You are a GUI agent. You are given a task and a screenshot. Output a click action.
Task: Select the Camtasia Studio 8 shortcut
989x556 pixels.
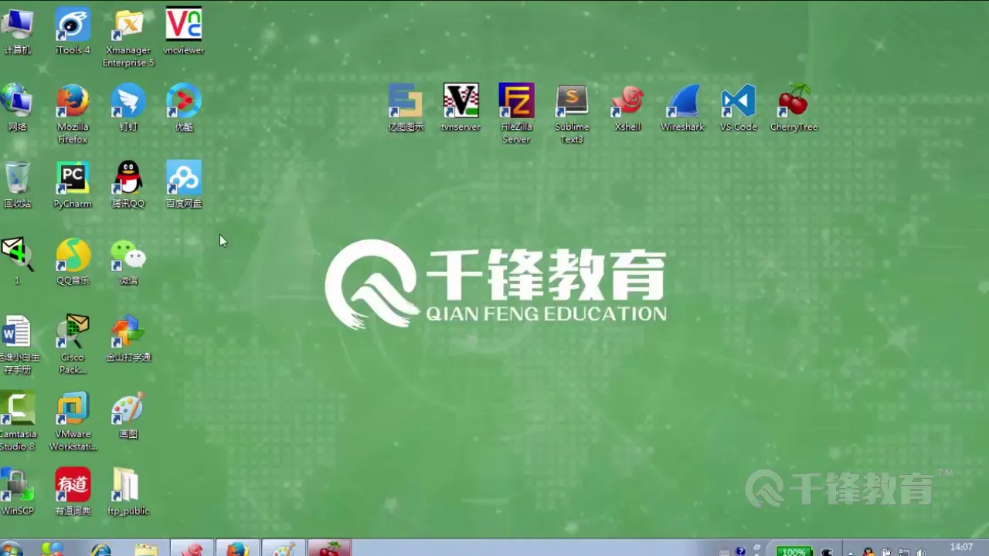pos(17,421)
